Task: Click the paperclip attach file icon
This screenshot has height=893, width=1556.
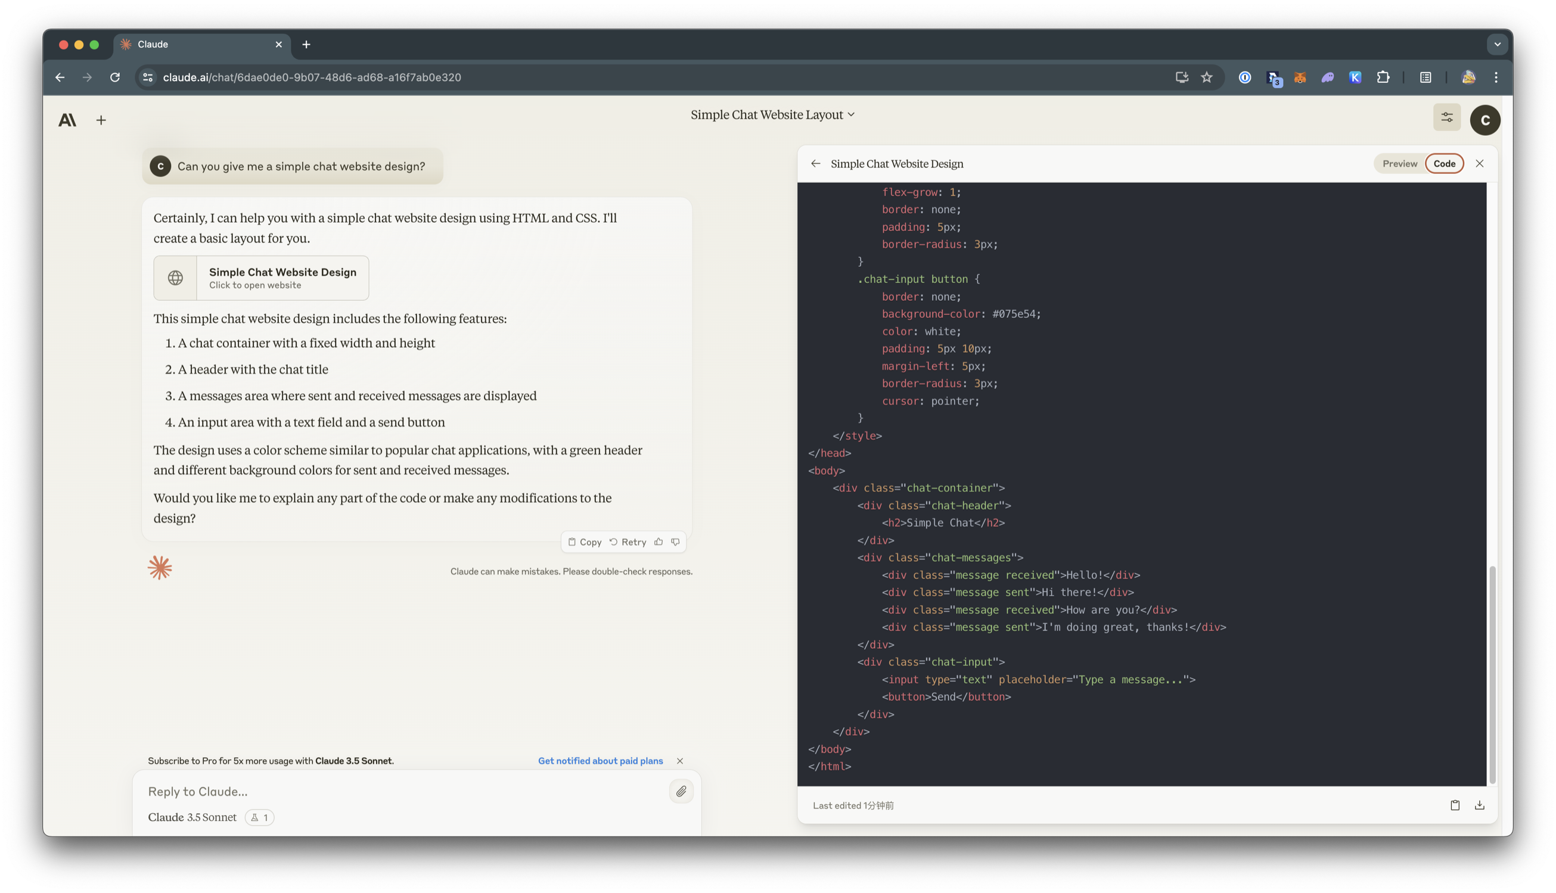Action: [x=681, y=791]
